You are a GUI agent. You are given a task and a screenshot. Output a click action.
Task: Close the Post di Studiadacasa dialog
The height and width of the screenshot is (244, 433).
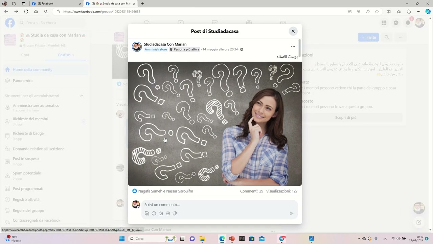(293, 31)
